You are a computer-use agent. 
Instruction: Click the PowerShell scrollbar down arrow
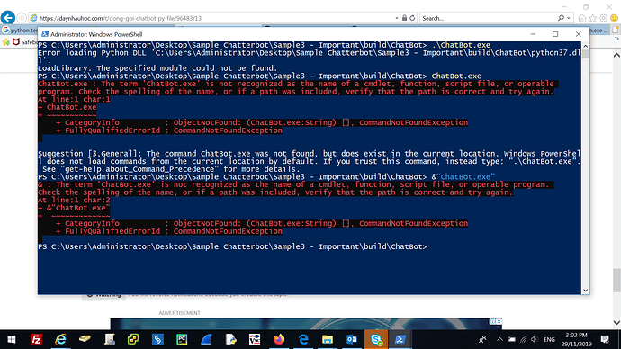pos(585,290)
